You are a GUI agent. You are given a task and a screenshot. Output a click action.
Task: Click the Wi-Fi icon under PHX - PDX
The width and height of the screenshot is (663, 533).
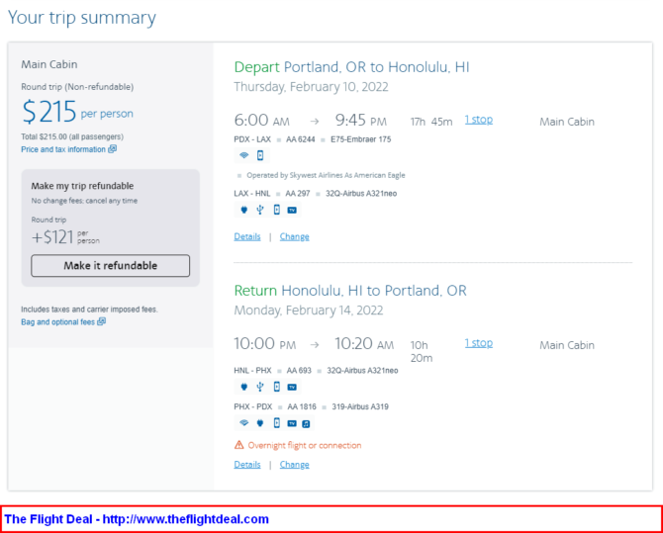[243, 423]
